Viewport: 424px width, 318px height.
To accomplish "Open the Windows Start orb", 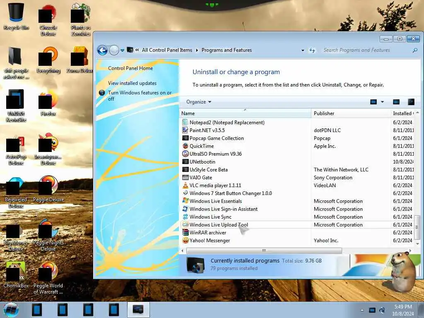I will (x=11, y=310).
